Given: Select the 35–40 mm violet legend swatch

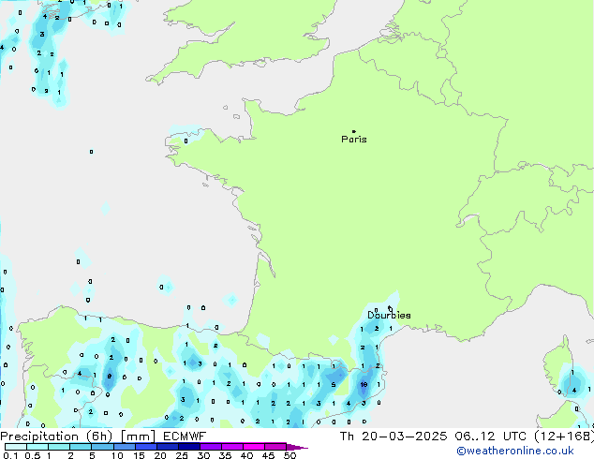Looking at the screenshot, I should pos(232,447).
